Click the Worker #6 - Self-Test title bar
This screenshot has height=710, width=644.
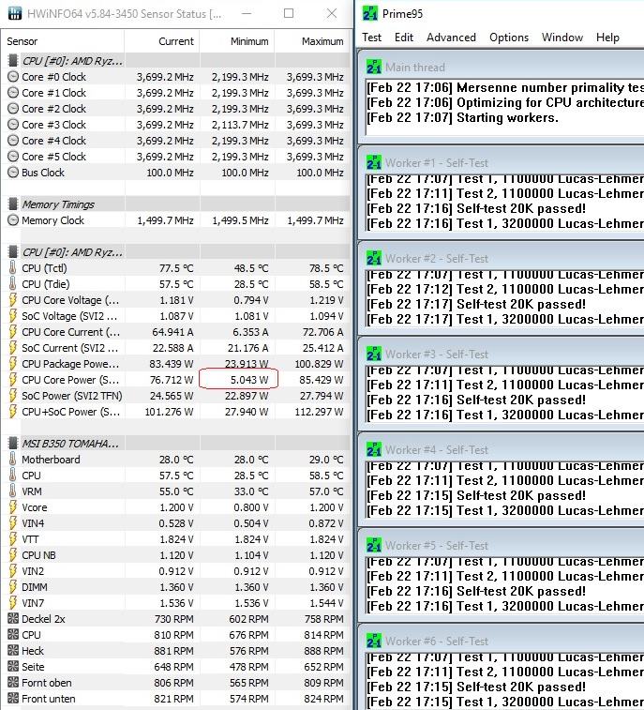pos(501,641)
